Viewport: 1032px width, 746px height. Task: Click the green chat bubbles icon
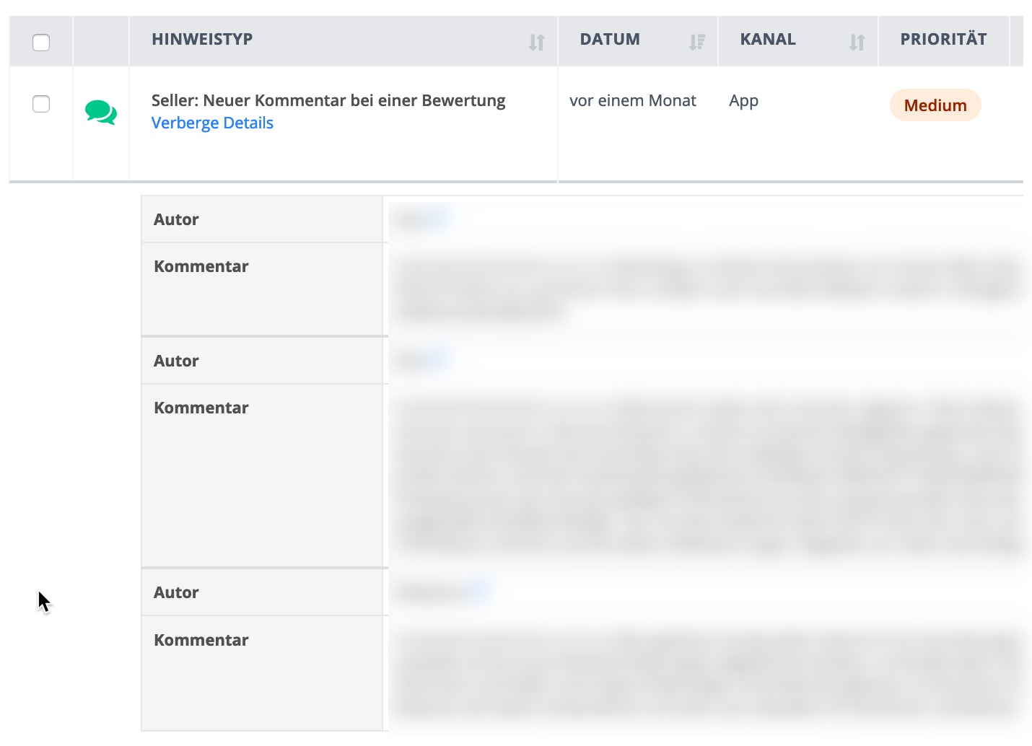tap(101, 113)
